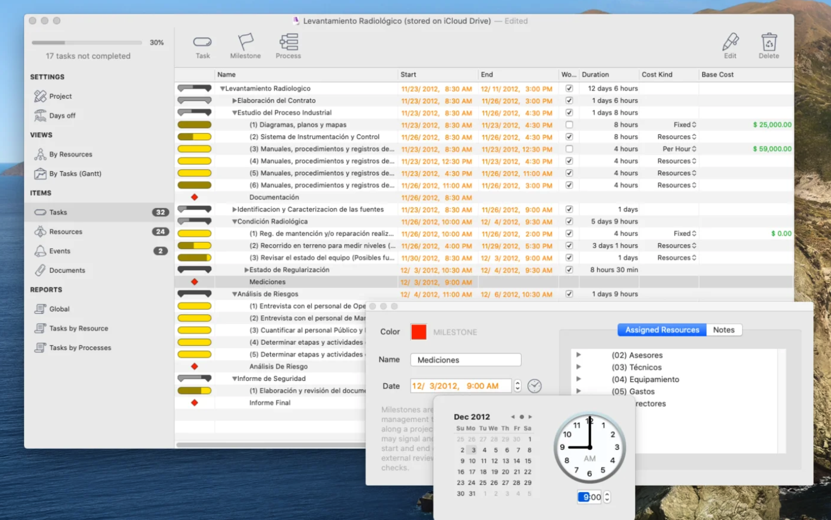Toggle work checkbox for Identificacion y Caracterizacion
The height and width of the screenshot is (520, 831).
569,209
